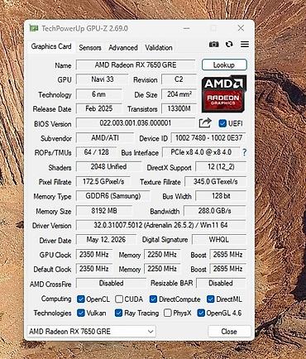
Task: Click the Bus Width value 128 bit
Action: pos(221,196)
